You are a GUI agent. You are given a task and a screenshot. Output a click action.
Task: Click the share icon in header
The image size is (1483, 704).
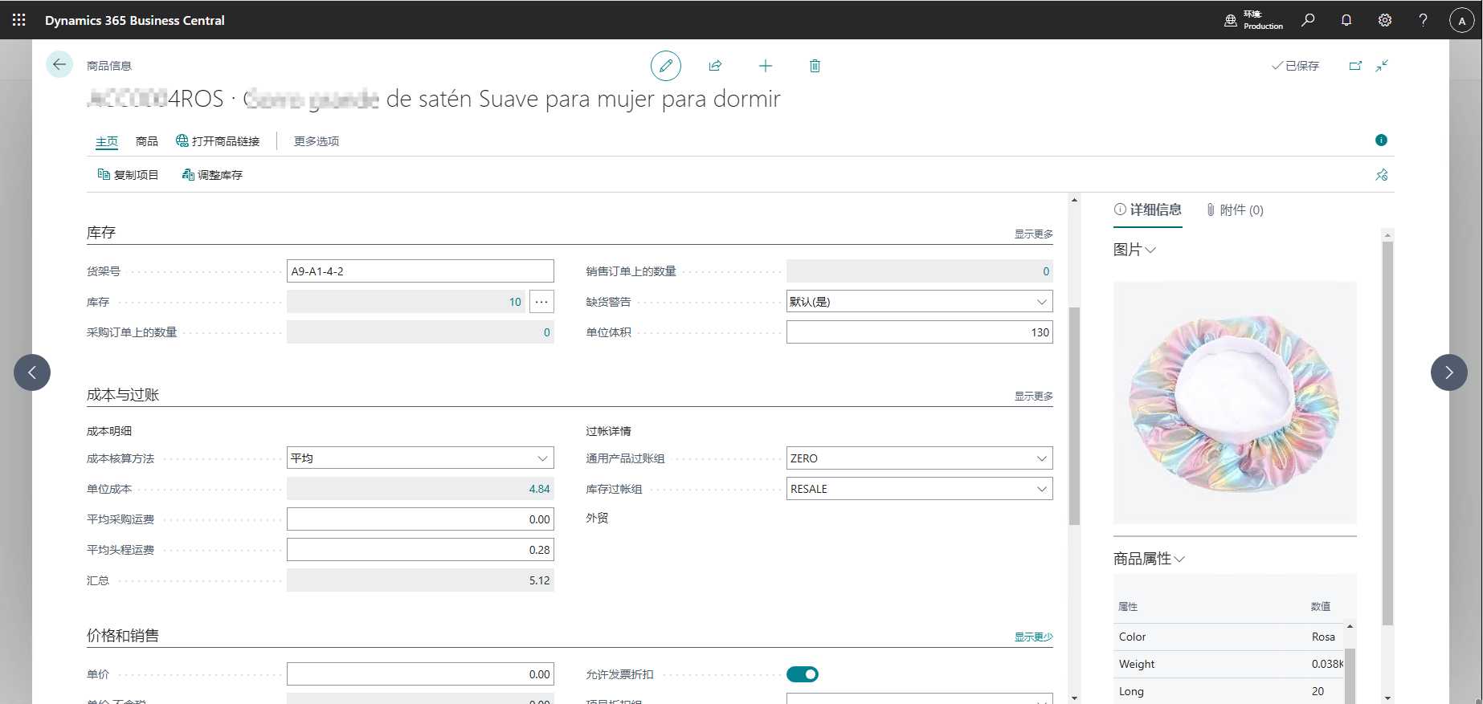(x=715, y=66)
